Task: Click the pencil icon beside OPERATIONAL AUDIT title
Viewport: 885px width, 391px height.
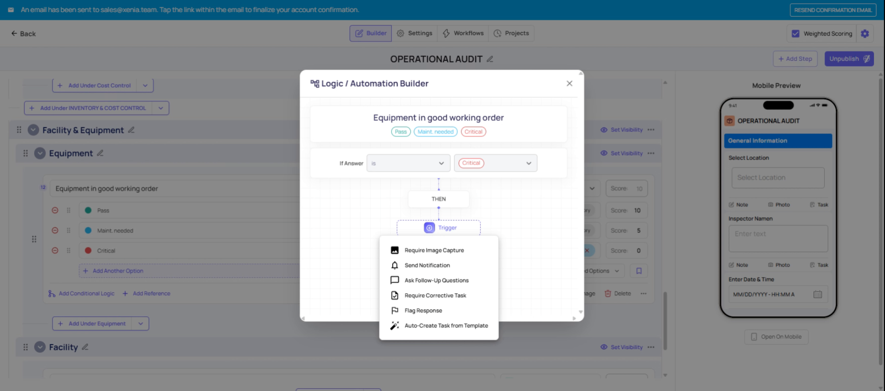Action: tap(490, 59)
